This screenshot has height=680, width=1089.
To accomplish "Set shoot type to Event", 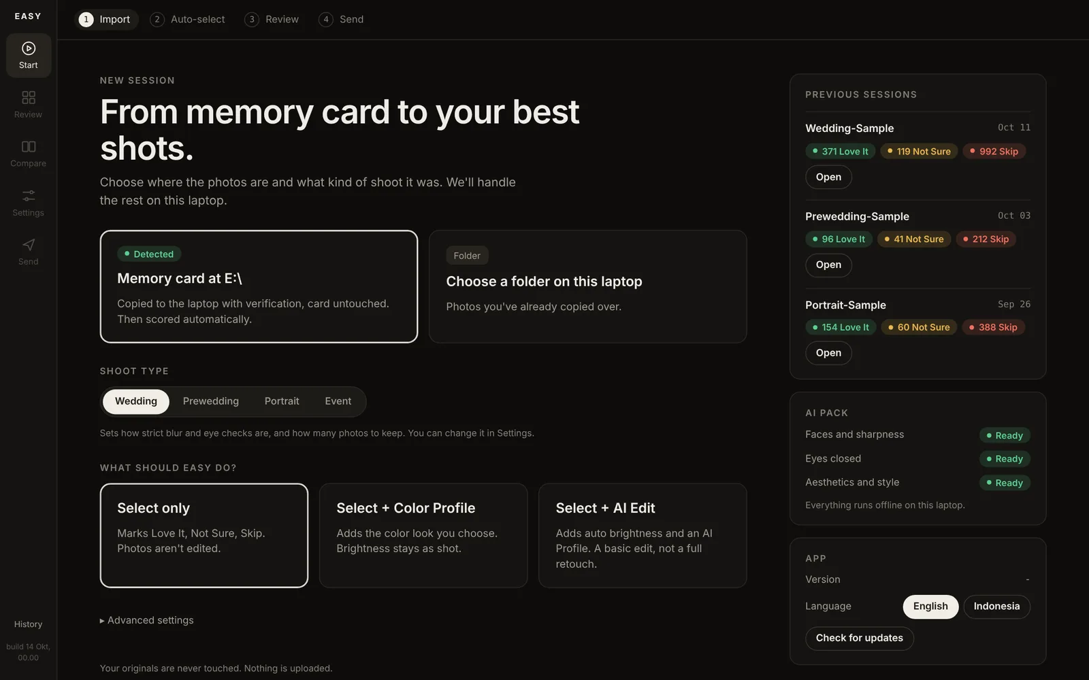I will [x=338, y=401].
